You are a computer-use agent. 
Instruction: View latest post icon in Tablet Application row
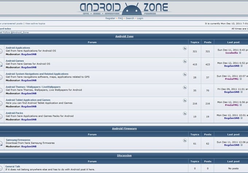click(x=241, y=105)
